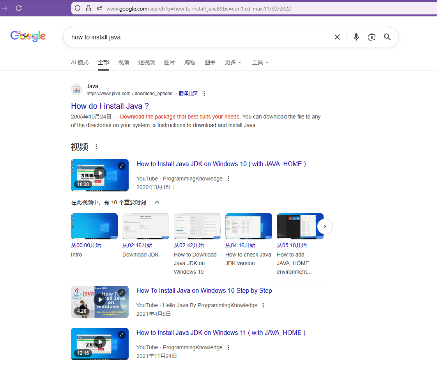The height and width of the screenshot is (368, 437).
Task: Click the padlock site info icon
Action: pyautogui.click(x=88, y=8)
